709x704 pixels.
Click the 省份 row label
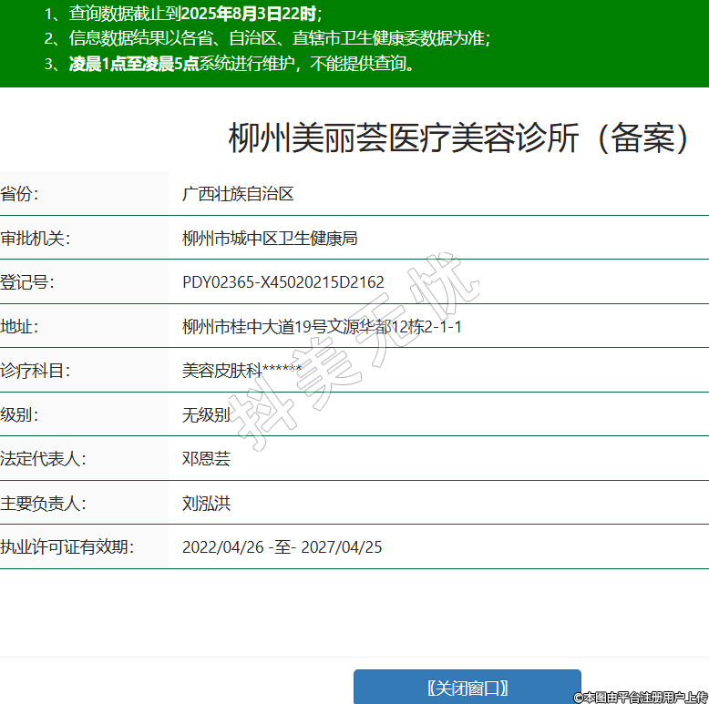20,194
